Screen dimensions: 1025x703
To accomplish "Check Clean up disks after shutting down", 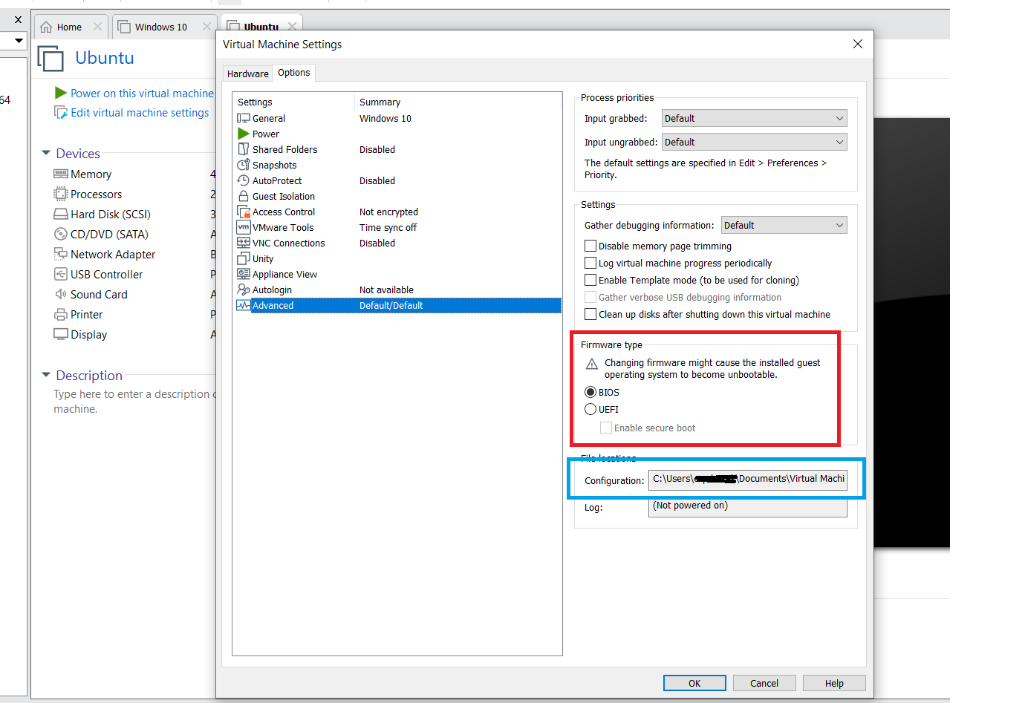I will coord(590,314).
